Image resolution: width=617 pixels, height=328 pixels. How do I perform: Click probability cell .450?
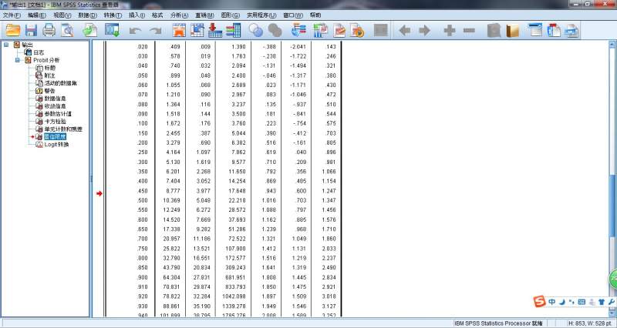tap(143, 191)
